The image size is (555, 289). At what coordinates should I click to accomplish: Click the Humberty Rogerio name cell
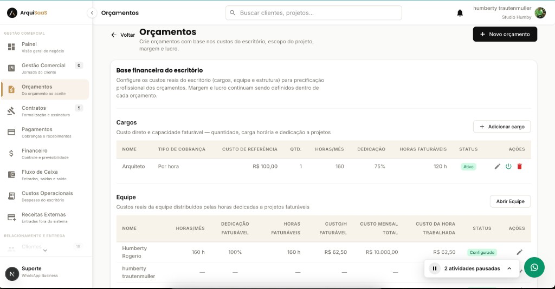[x=134, y=252]
